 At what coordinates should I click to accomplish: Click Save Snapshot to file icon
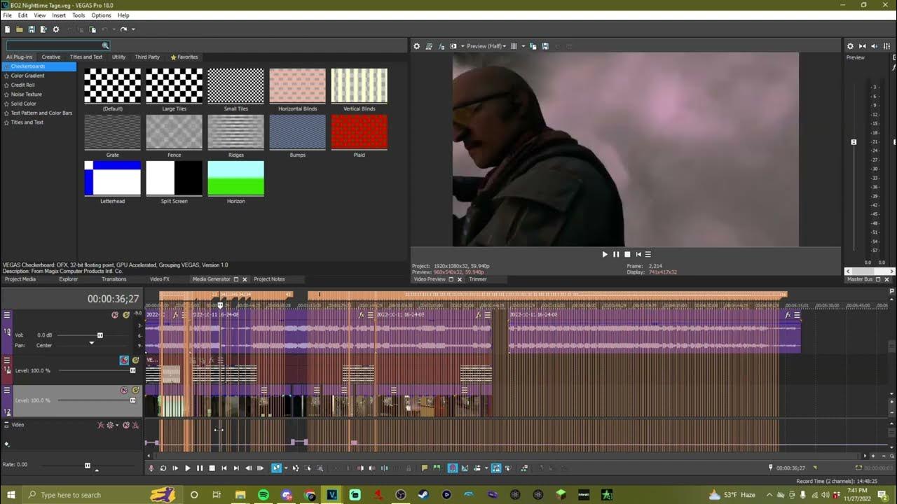(545, 46)
